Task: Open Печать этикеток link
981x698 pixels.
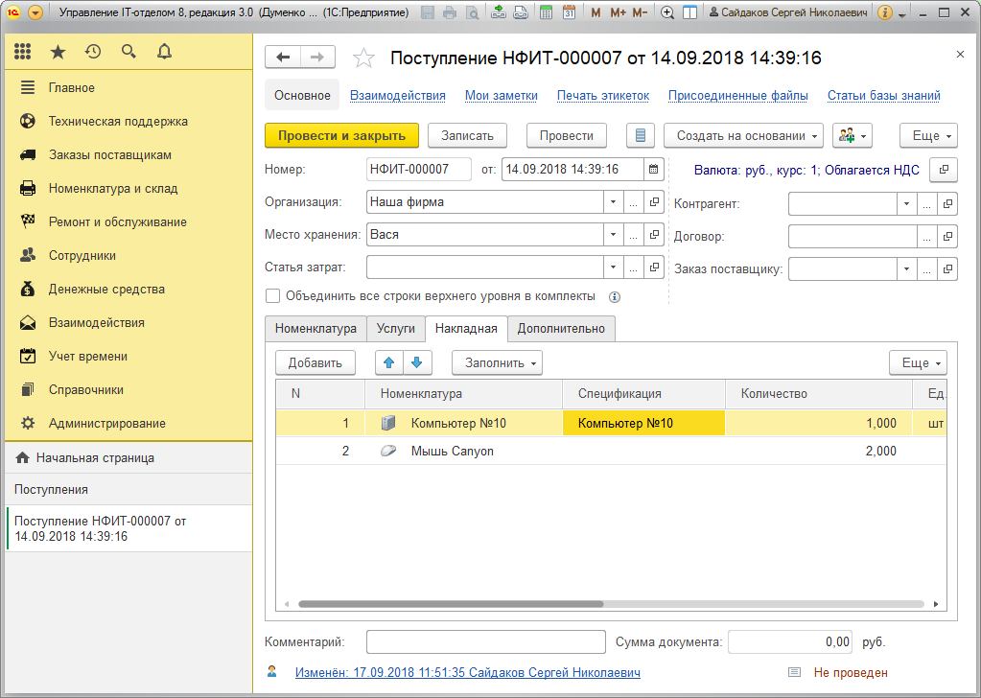Action: click(x=603, y=96)
